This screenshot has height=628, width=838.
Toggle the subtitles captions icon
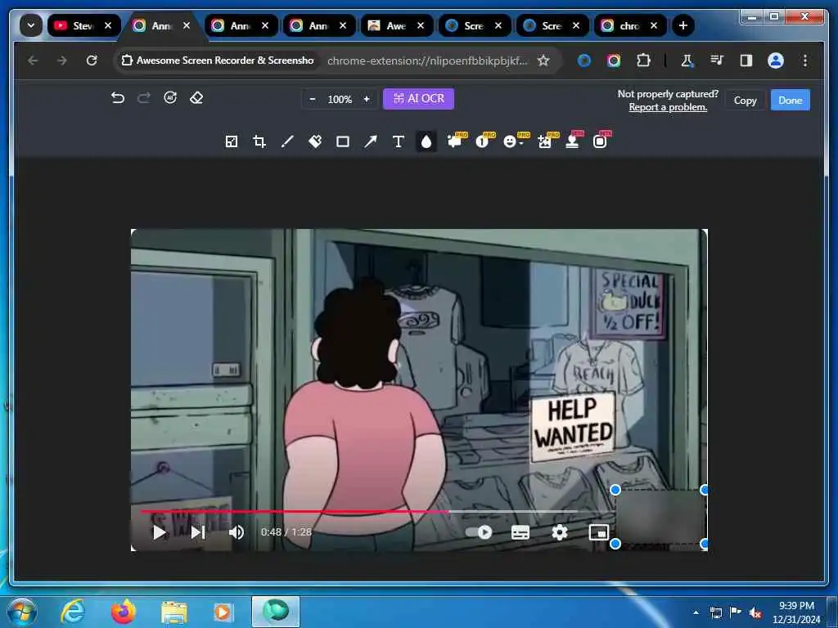[520, 532]
